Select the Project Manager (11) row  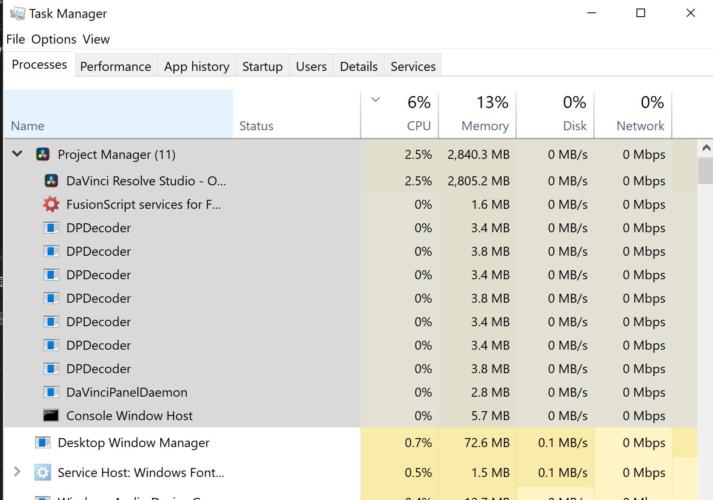tap(351, 154)
